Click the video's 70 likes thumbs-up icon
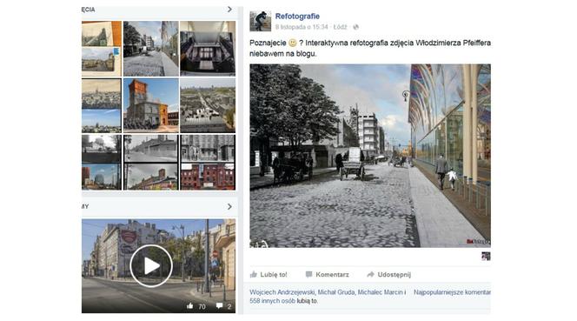Viewport: 577px width, 321px height. click(190, 306)
